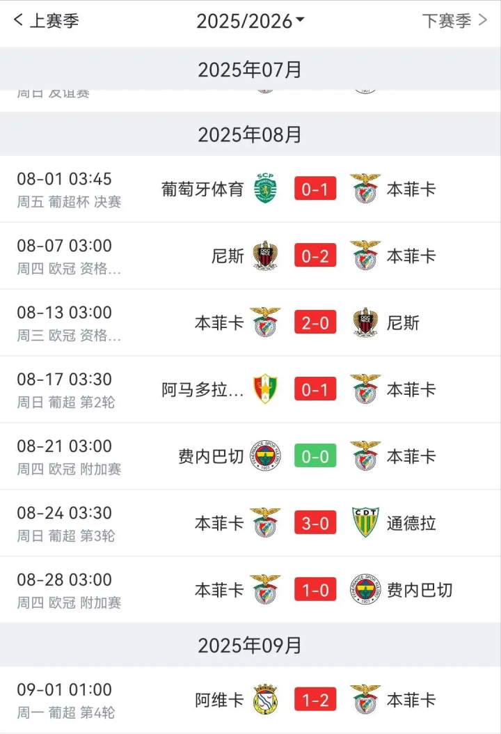Go to previous season (上赛季)
This screenshot has width=501, height=734.
point(46,21)
